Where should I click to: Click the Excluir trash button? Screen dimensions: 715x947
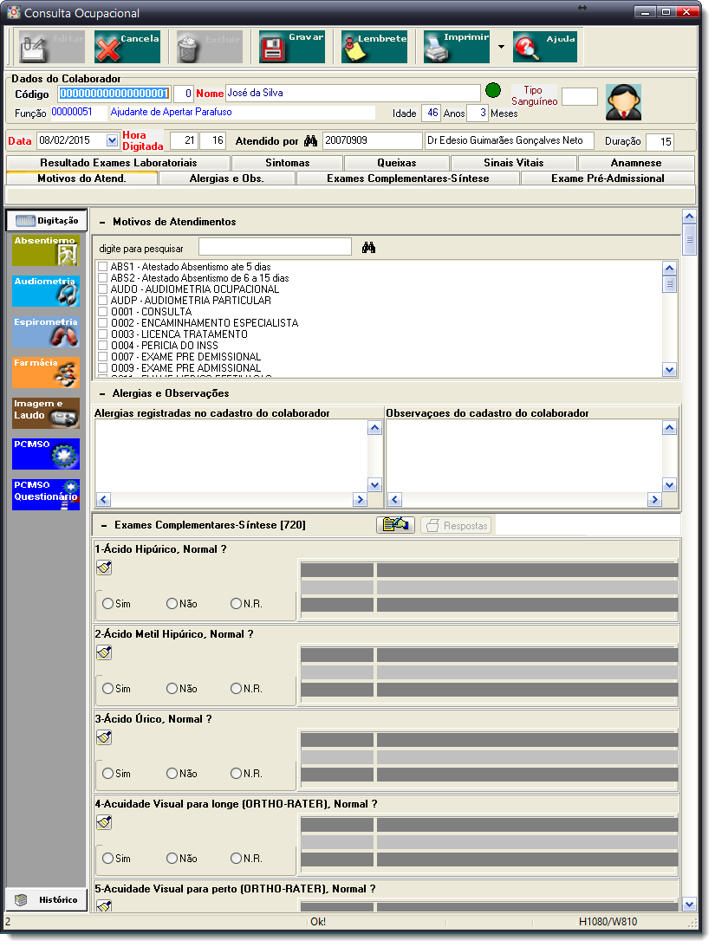(209, 47)
